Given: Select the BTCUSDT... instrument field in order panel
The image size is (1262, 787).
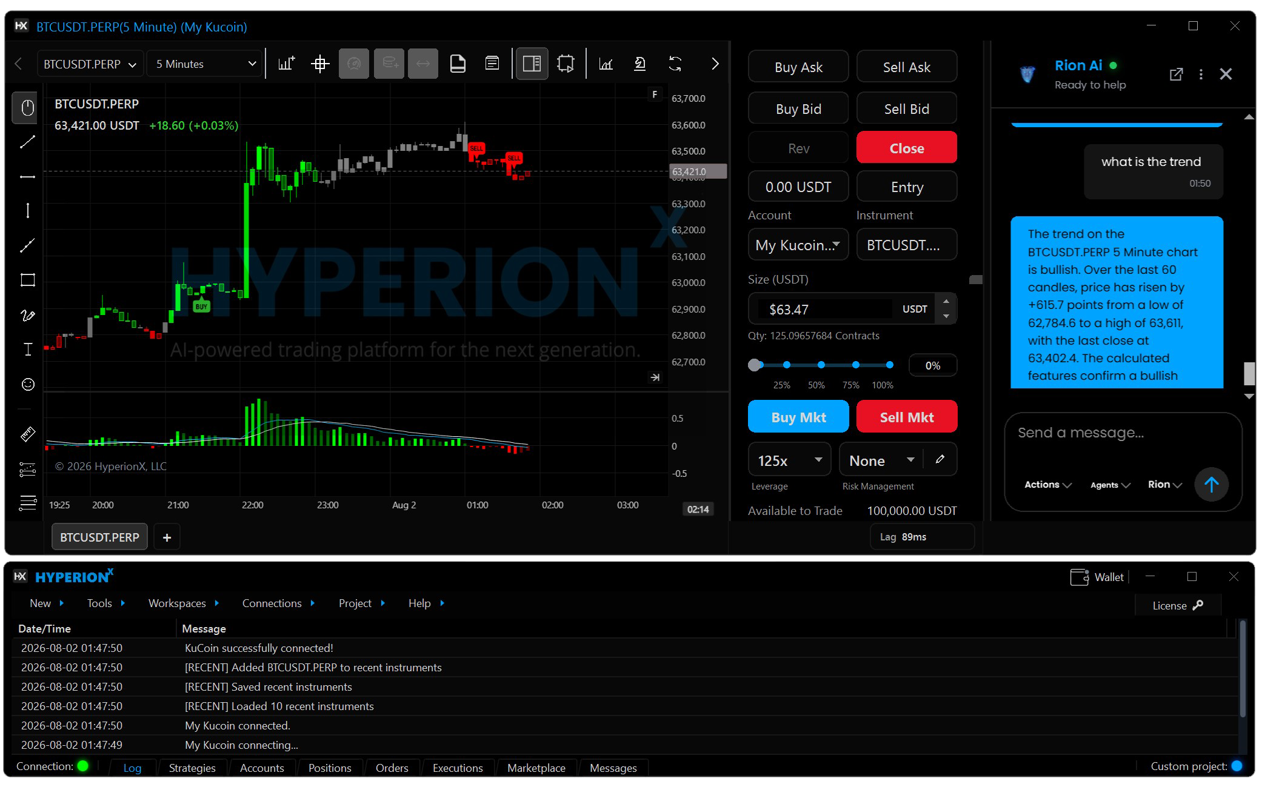Looking at the screenshot, I should point(907,245).
